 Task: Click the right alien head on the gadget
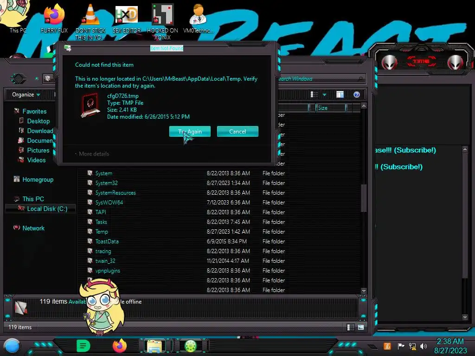[x=455, y=63]
